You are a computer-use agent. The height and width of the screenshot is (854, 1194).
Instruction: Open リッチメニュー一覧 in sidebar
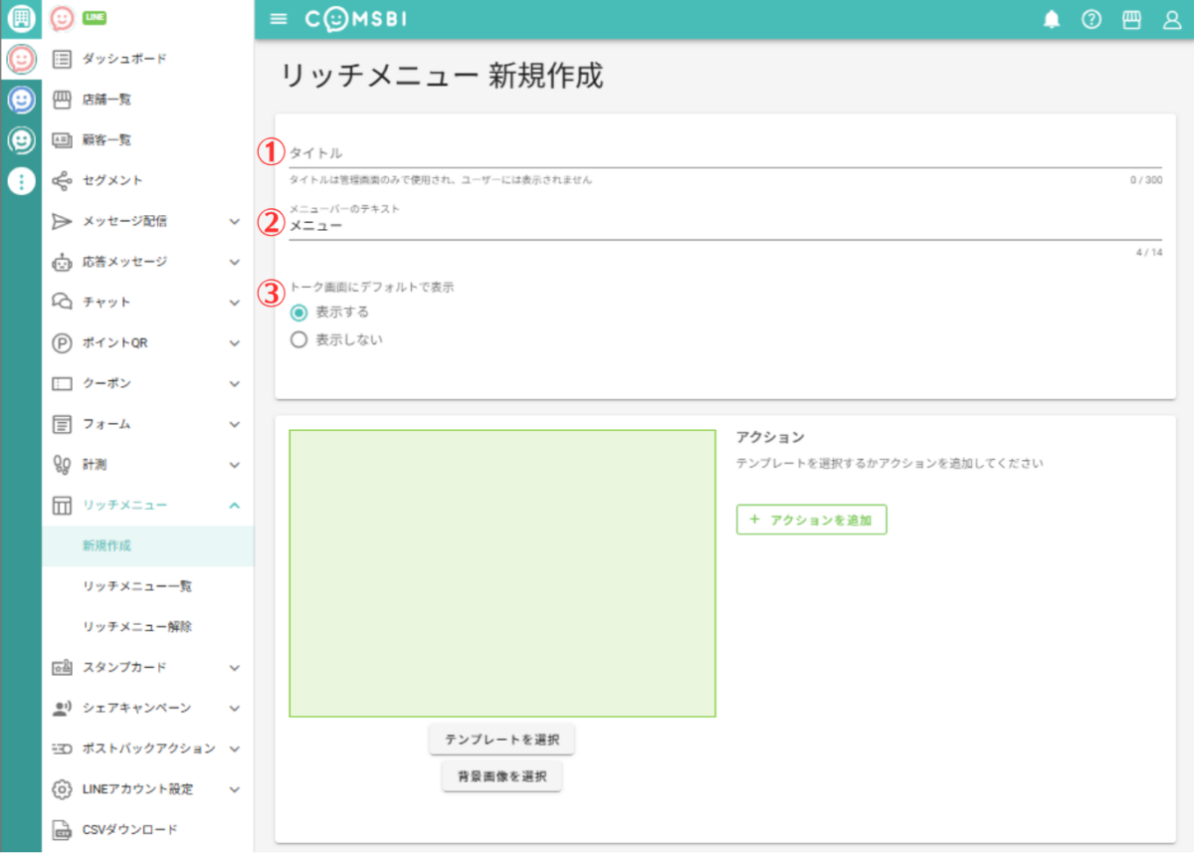(137, 586)
